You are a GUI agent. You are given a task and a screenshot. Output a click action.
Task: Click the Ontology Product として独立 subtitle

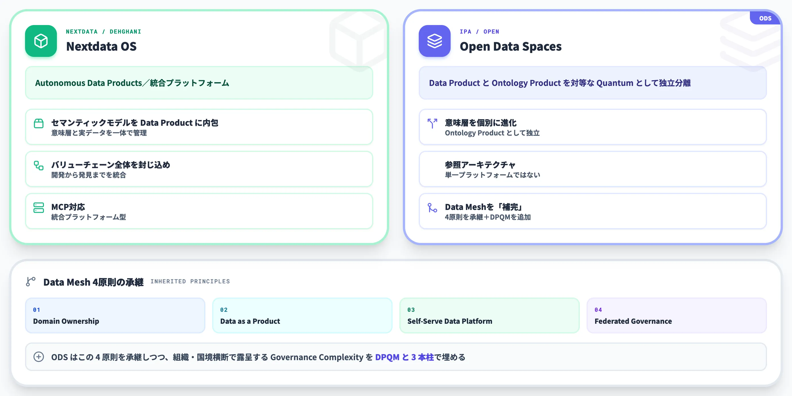(x=492, y=133)
